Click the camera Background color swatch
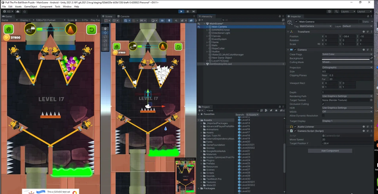This screenshot has width=378, height=194. point(345,58)
